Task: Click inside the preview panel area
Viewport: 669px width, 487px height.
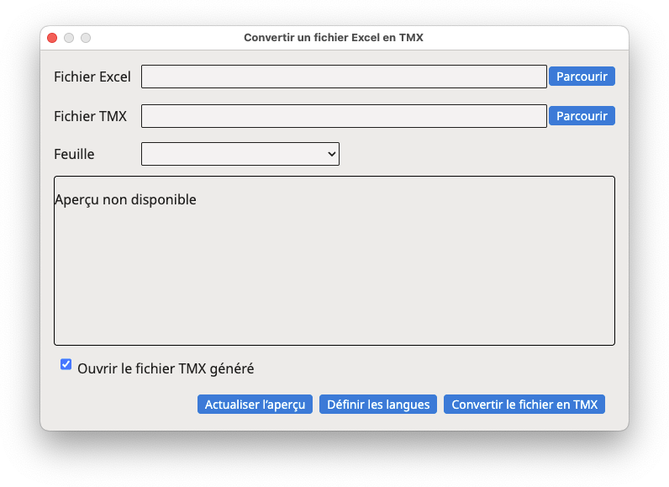Action: 334,261
